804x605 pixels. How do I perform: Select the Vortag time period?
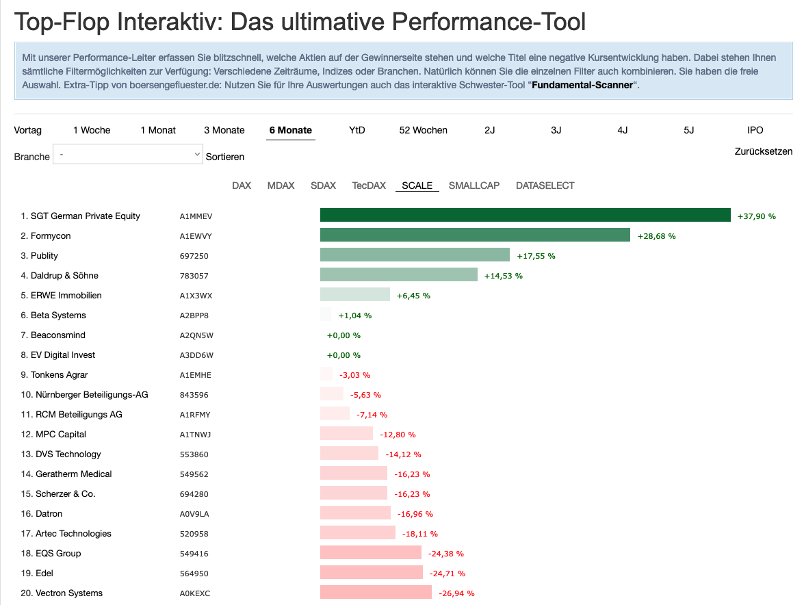pyautogui.click(x=27, y=130)
